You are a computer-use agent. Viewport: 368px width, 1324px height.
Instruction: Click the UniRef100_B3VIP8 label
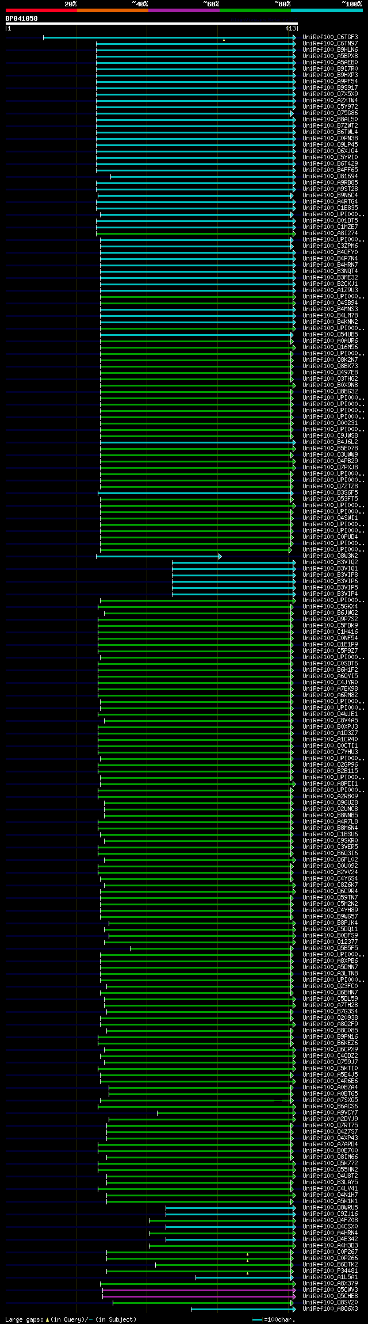coord(330,575)
